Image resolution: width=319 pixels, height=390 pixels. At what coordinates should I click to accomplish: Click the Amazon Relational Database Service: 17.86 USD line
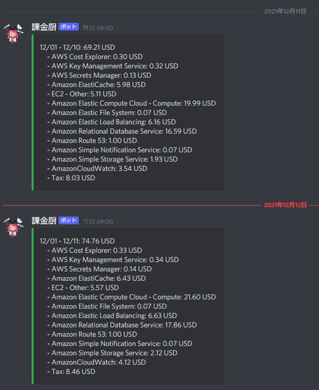pos(122,325)
